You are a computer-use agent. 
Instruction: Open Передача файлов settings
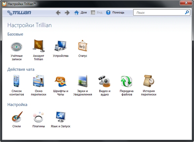point(127,81)
